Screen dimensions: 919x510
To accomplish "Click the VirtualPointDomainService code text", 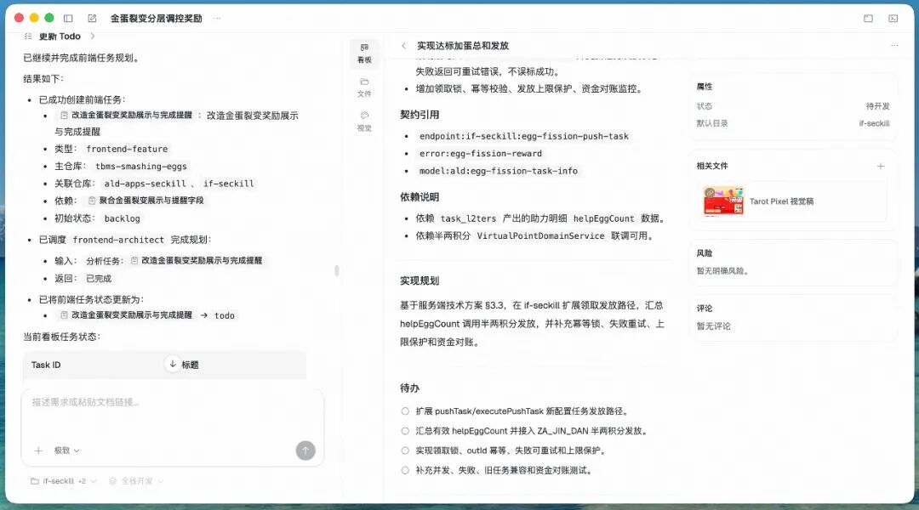I will pyautogui.click(x=540, y=236).
